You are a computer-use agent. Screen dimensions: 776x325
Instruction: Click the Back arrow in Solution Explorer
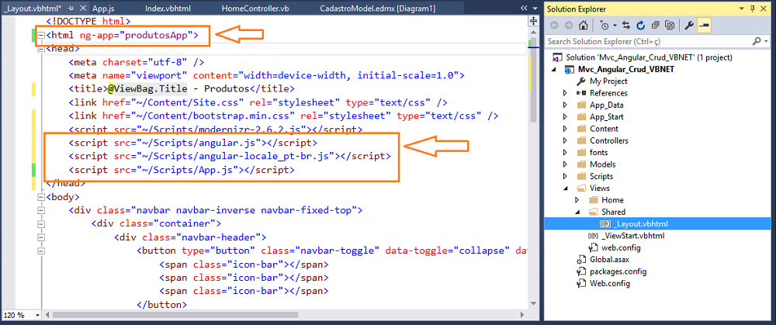tap(555, 26)
